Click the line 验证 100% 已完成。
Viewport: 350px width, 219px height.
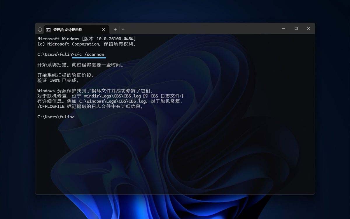58,80
